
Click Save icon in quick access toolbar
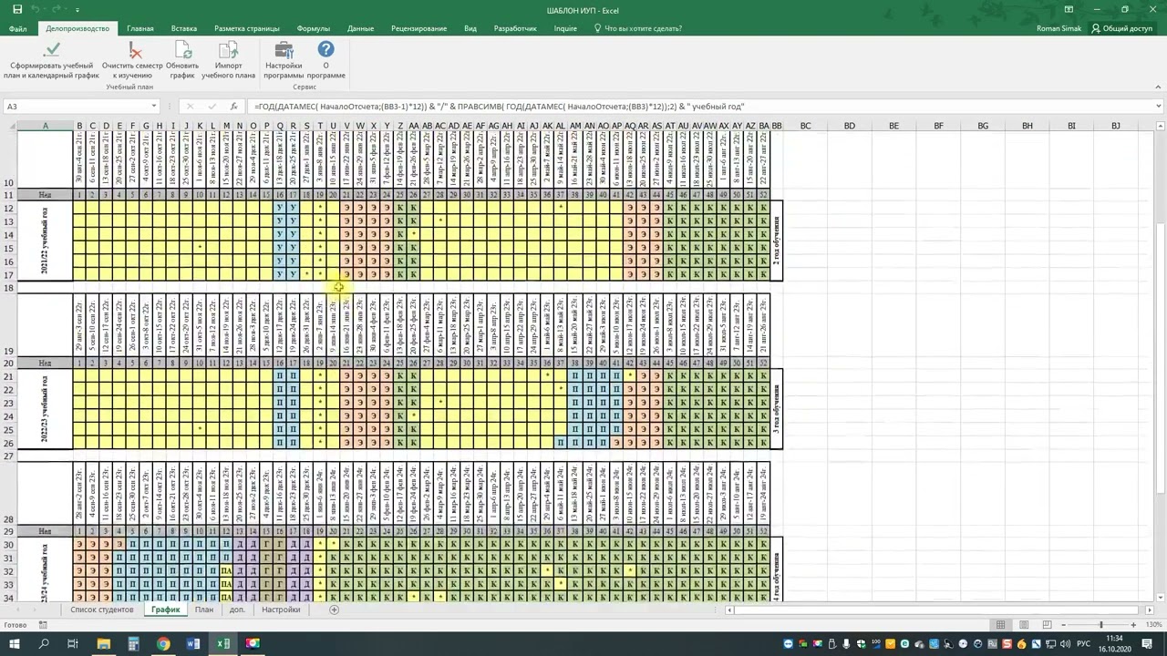(x=17, y=10)
